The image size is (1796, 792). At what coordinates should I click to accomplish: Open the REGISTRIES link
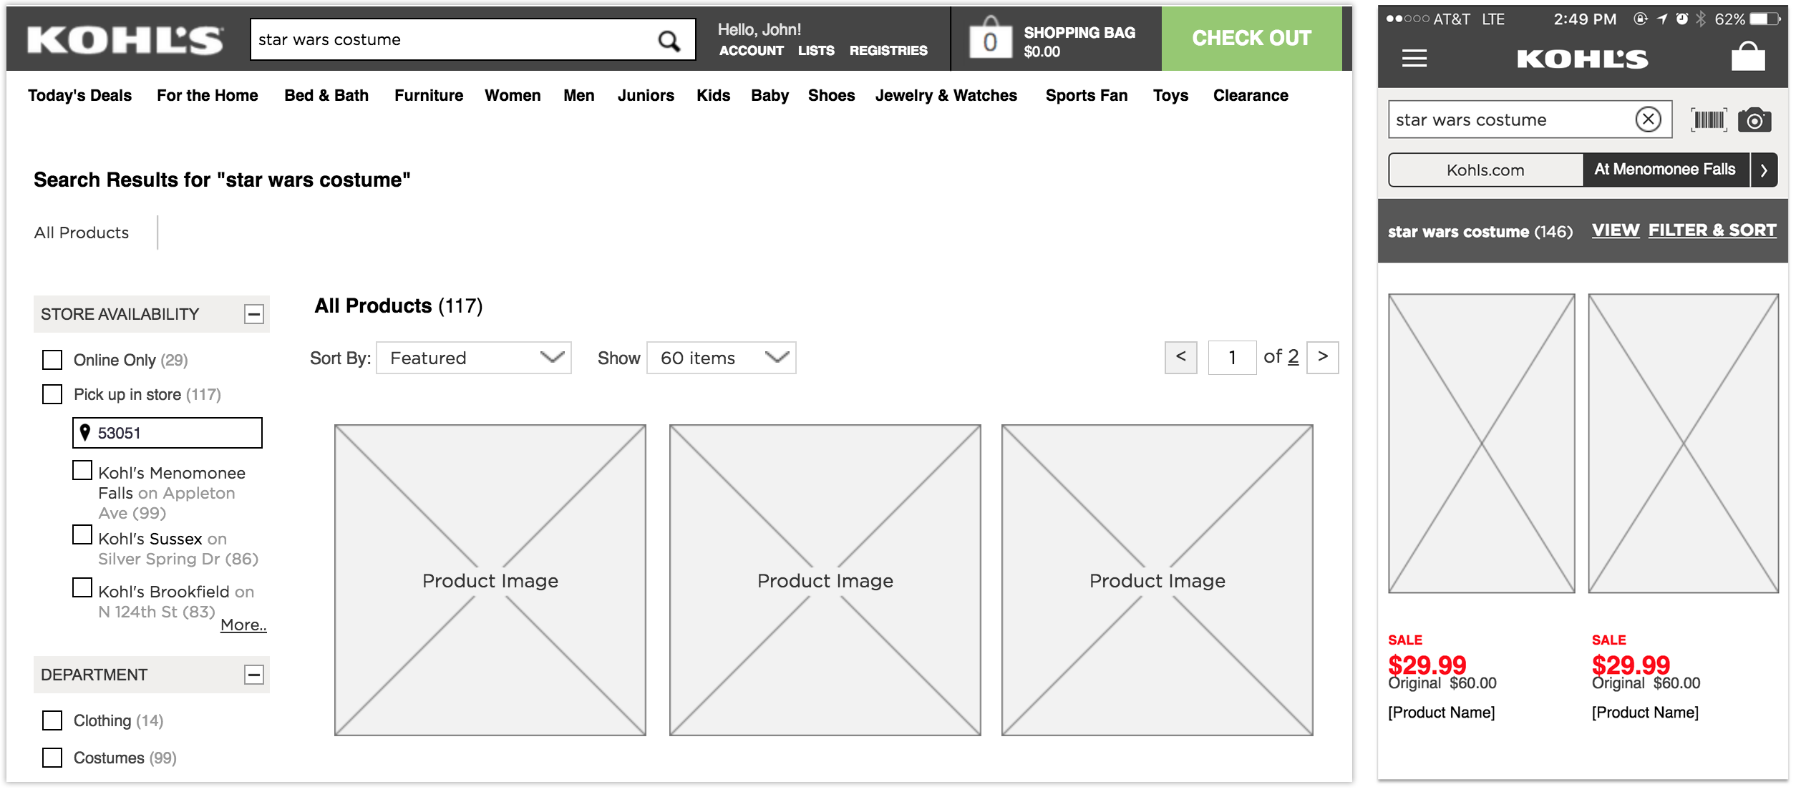[888, 51]
